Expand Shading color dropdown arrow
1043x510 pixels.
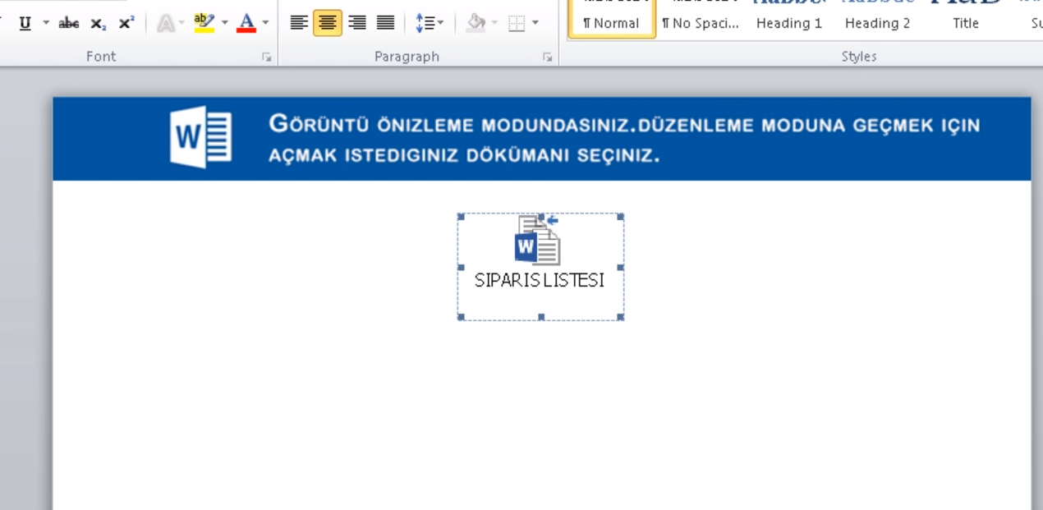click(x=494, y=23)
